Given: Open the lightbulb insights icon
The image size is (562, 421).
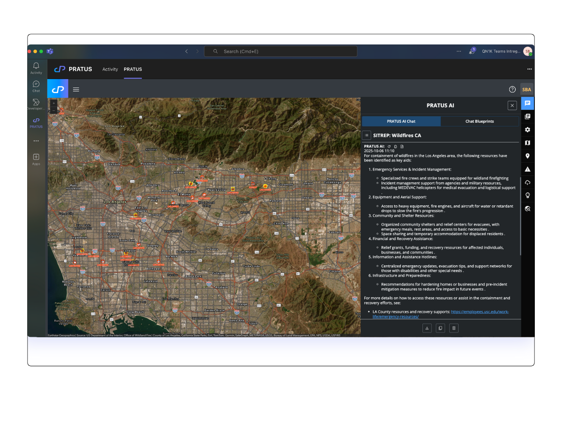Looking at the screenshot, I should 527,196.
